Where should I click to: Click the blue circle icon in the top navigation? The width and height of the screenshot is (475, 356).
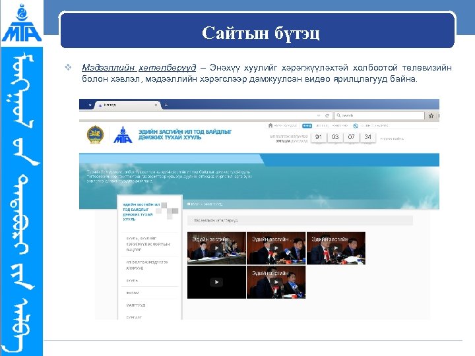tap(356, 126)
